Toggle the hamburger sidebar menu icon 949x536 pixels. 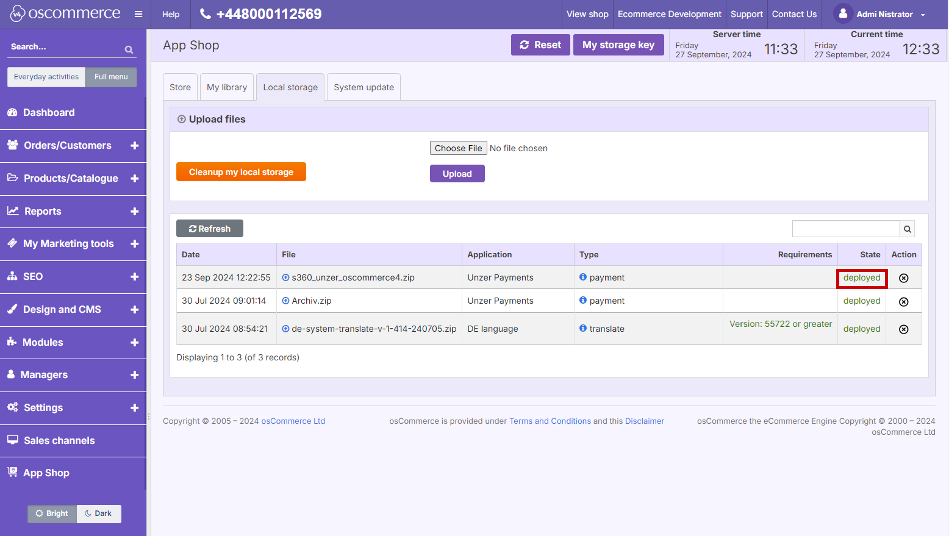click(x=138, y=14)
